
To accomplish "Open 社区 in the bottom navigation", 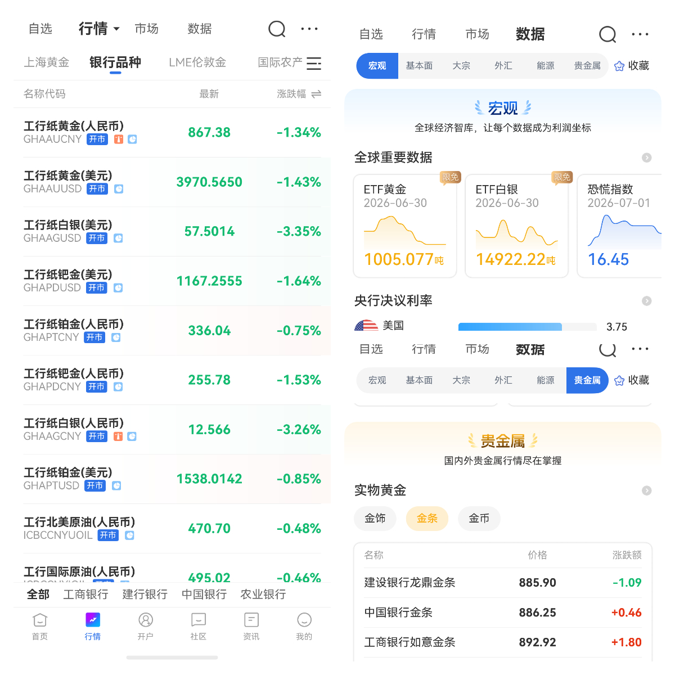I will (199, 627).
